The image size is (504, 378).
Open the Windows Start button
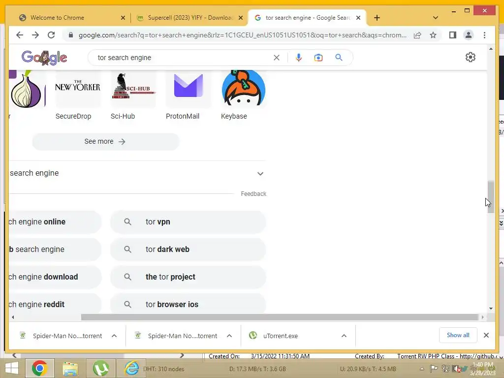click(12, 369)
